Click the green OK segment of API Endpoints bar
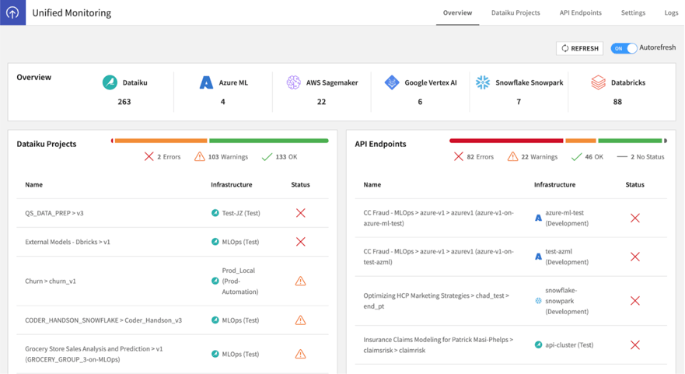 (630, 141)
